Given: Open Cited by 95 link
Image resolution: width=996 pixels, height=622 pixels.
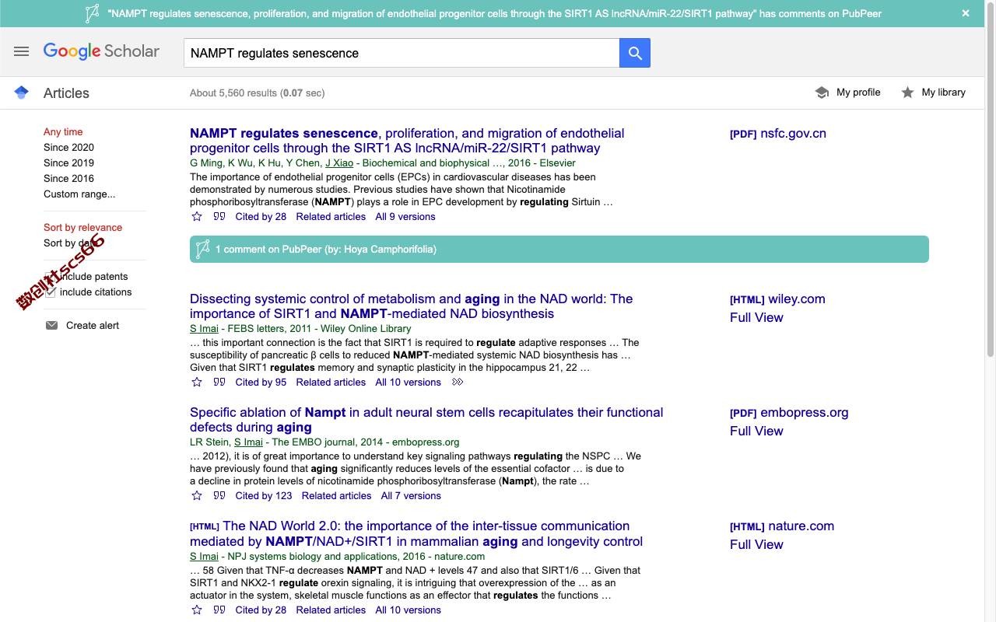Looking at the screenshot, I should coord(261,383).
